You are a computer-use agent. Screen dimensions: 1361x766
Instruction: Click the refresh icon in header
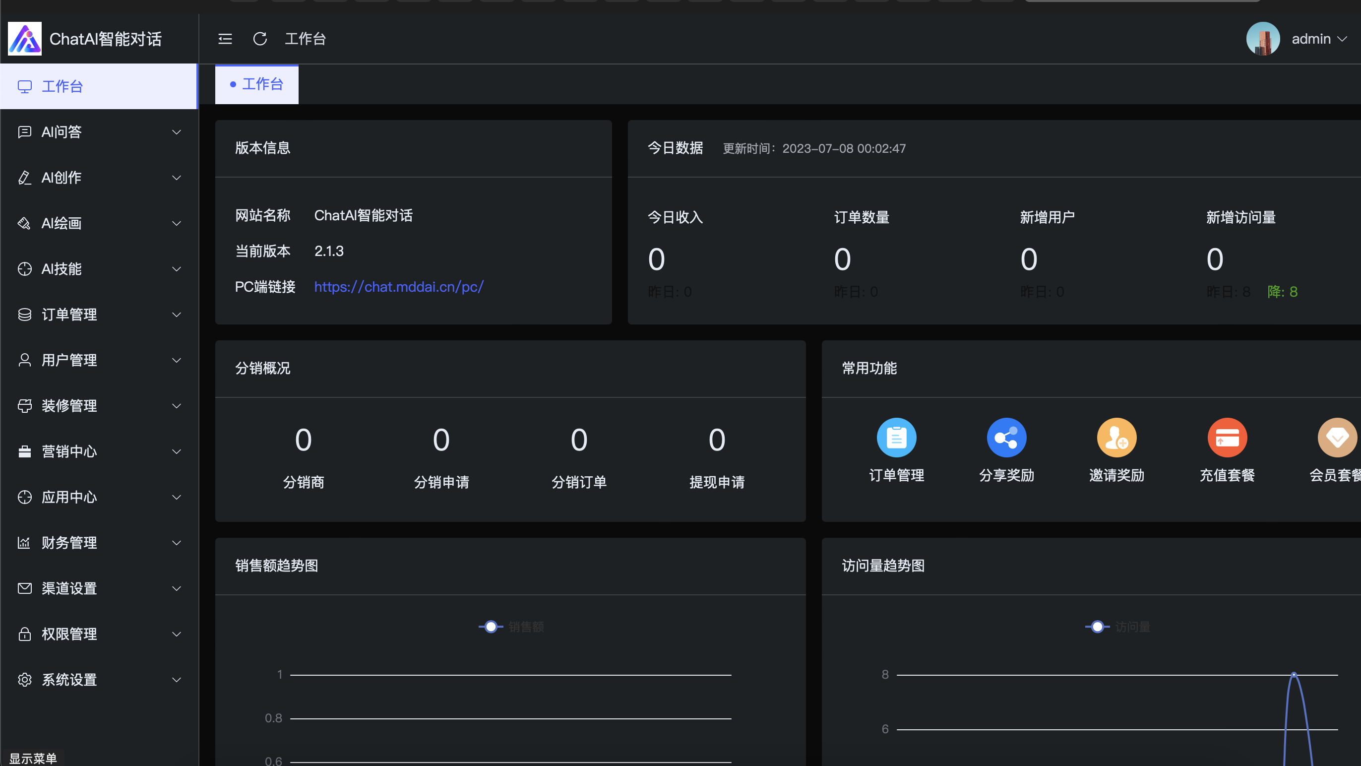click(260, 39)
